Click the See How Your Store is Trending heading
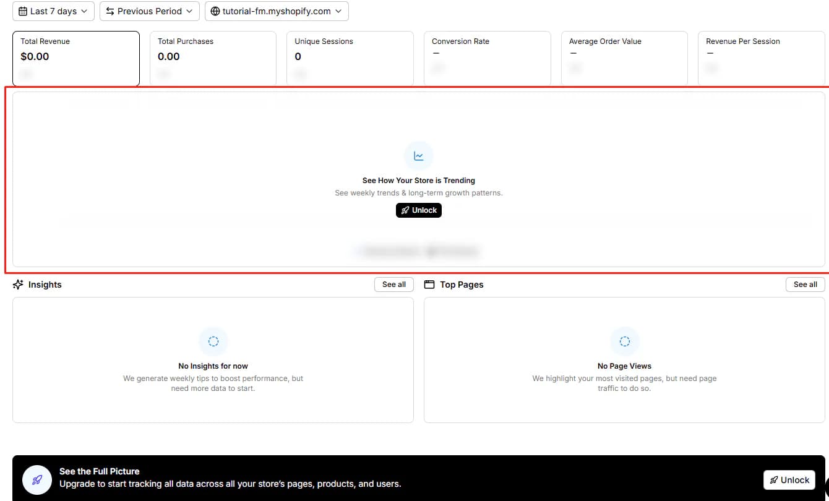 [x=419, y=181]
